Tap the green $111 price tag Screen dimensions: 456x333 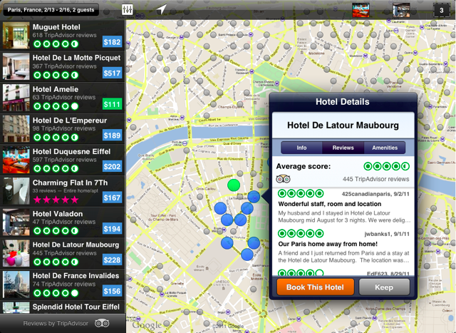(x=112, y=104)
